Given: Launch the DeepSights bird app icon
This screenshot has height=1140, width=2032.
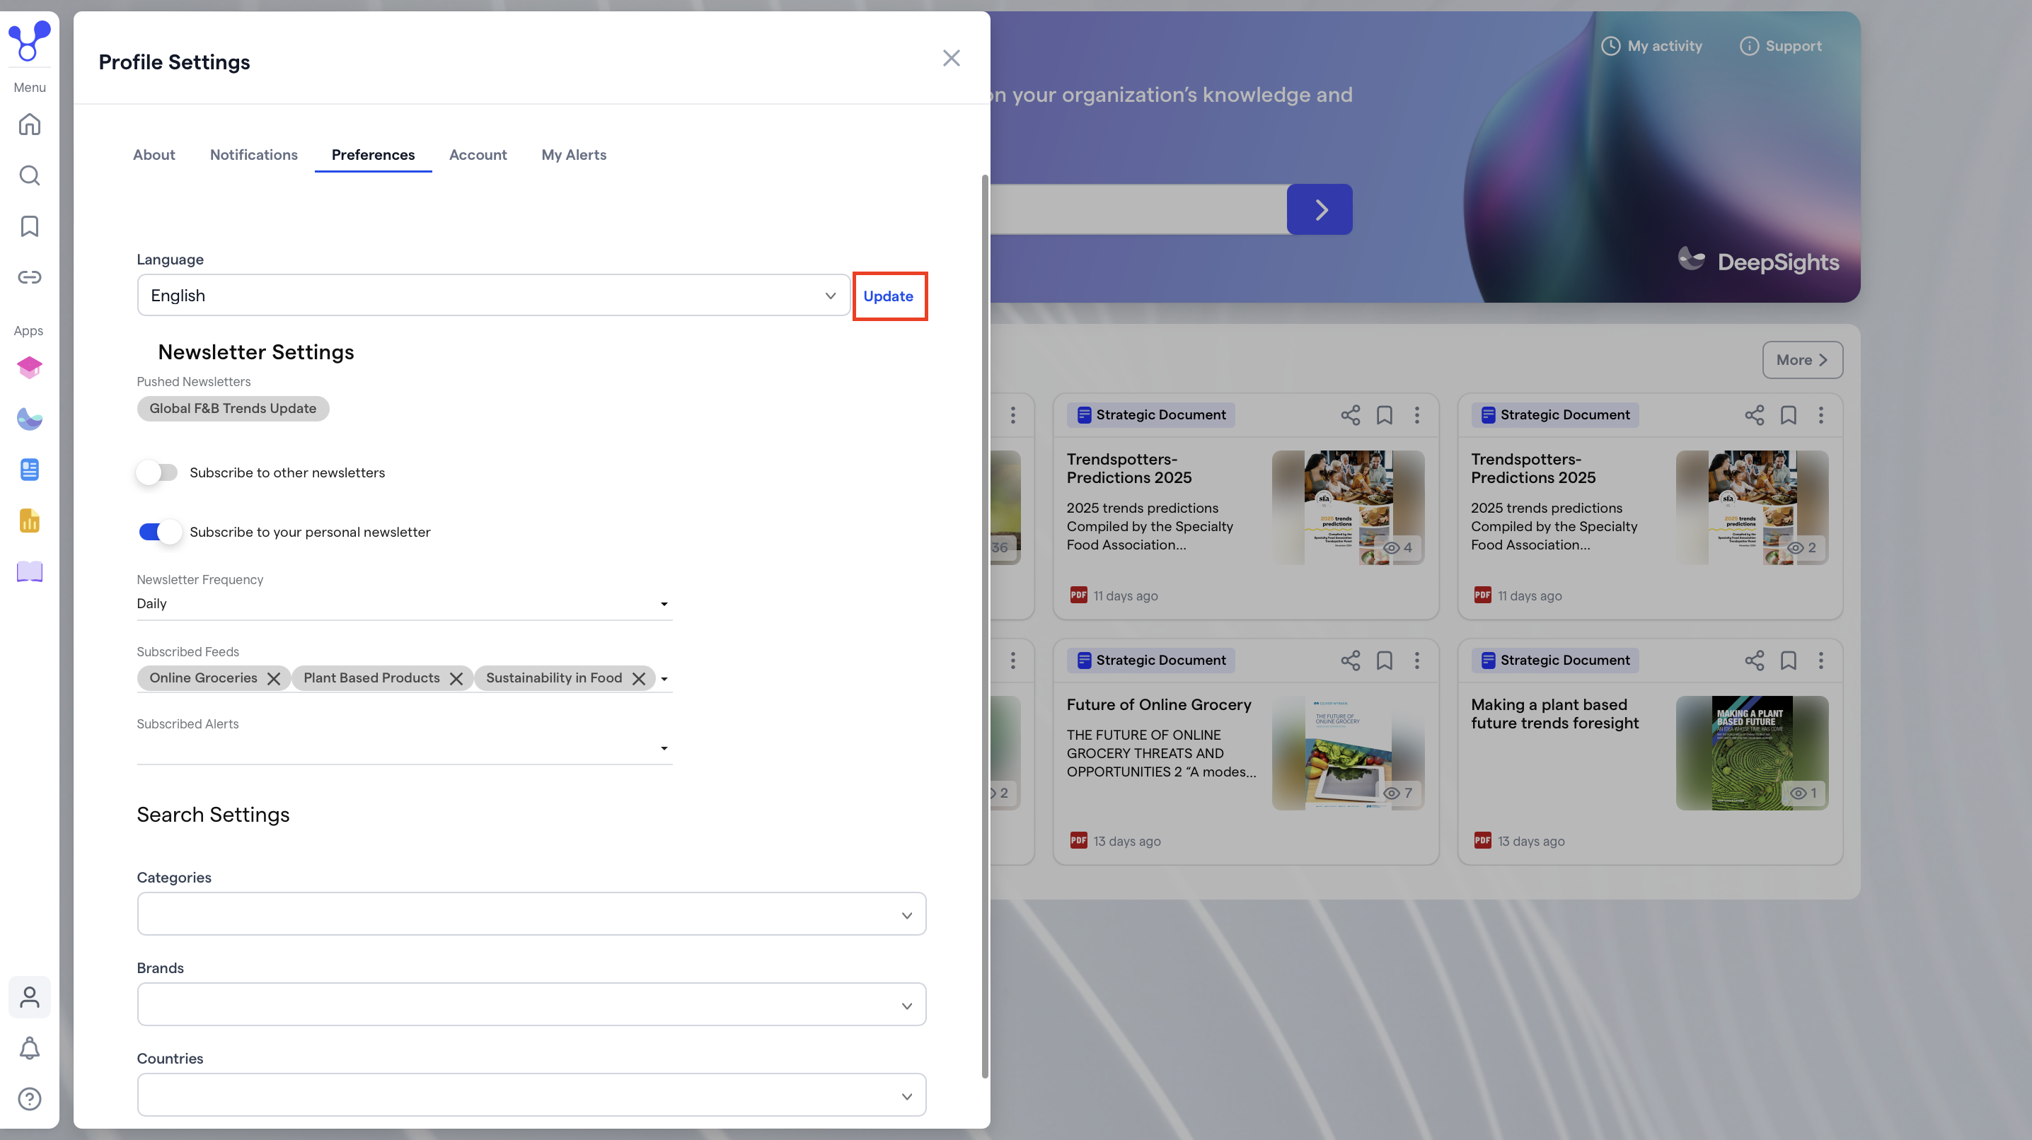Looking at the screenshot, I should click(x=29, y=419).
